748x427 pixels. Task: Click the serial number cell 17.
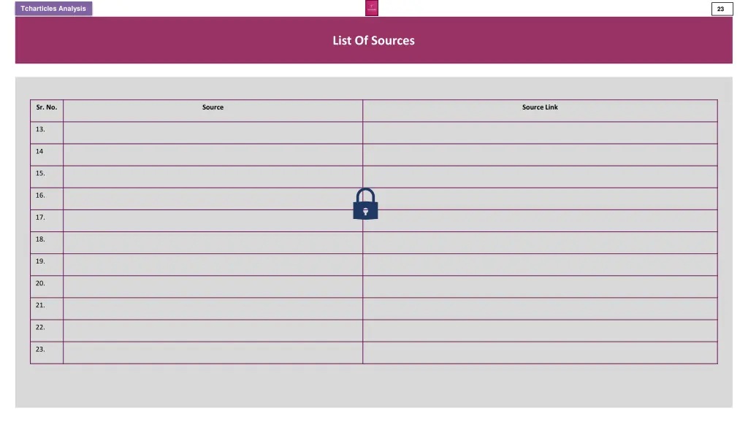(x=47, y=220)
